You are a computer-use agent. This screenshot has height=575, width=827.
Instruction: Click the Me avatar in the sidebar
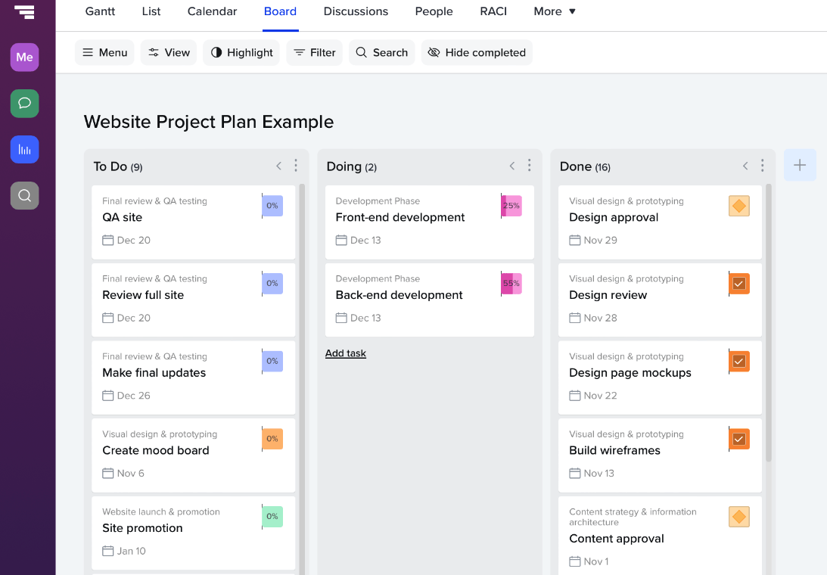[24, 57]
